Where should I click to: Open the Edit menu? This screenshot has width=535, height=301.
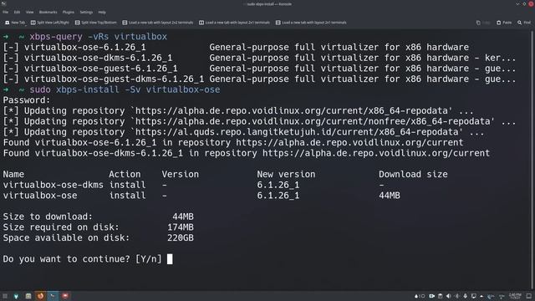(x=17, y=12)
